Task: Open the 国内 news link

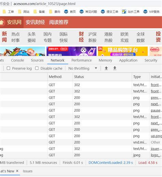Action: click(48, 34)
